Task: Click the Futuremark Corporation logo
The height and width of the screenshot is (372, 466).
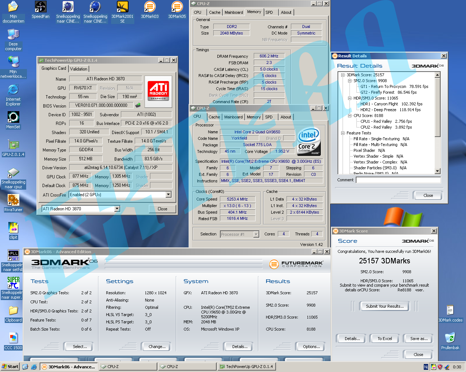Action: point(296,264)
